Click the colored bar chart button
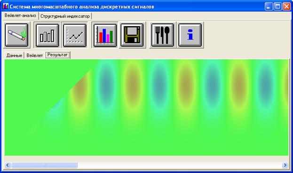 pos(105,35)
